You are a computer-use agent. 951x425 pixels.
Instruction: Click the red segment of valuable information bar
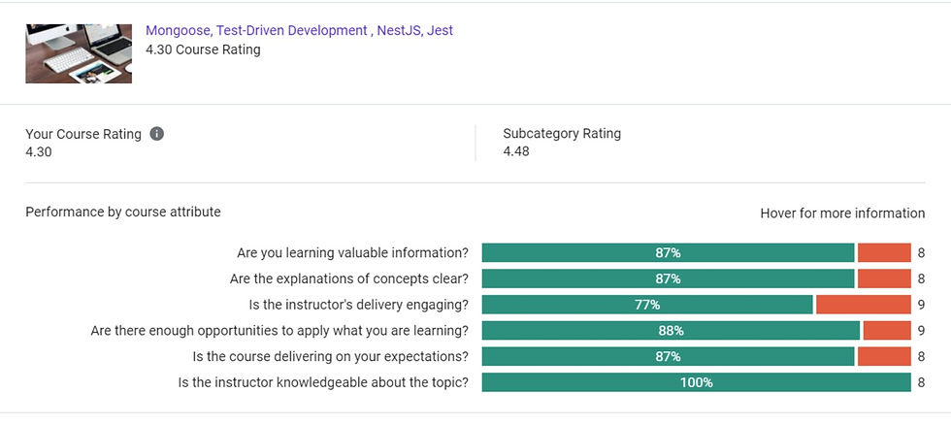[x=884, y=252]
